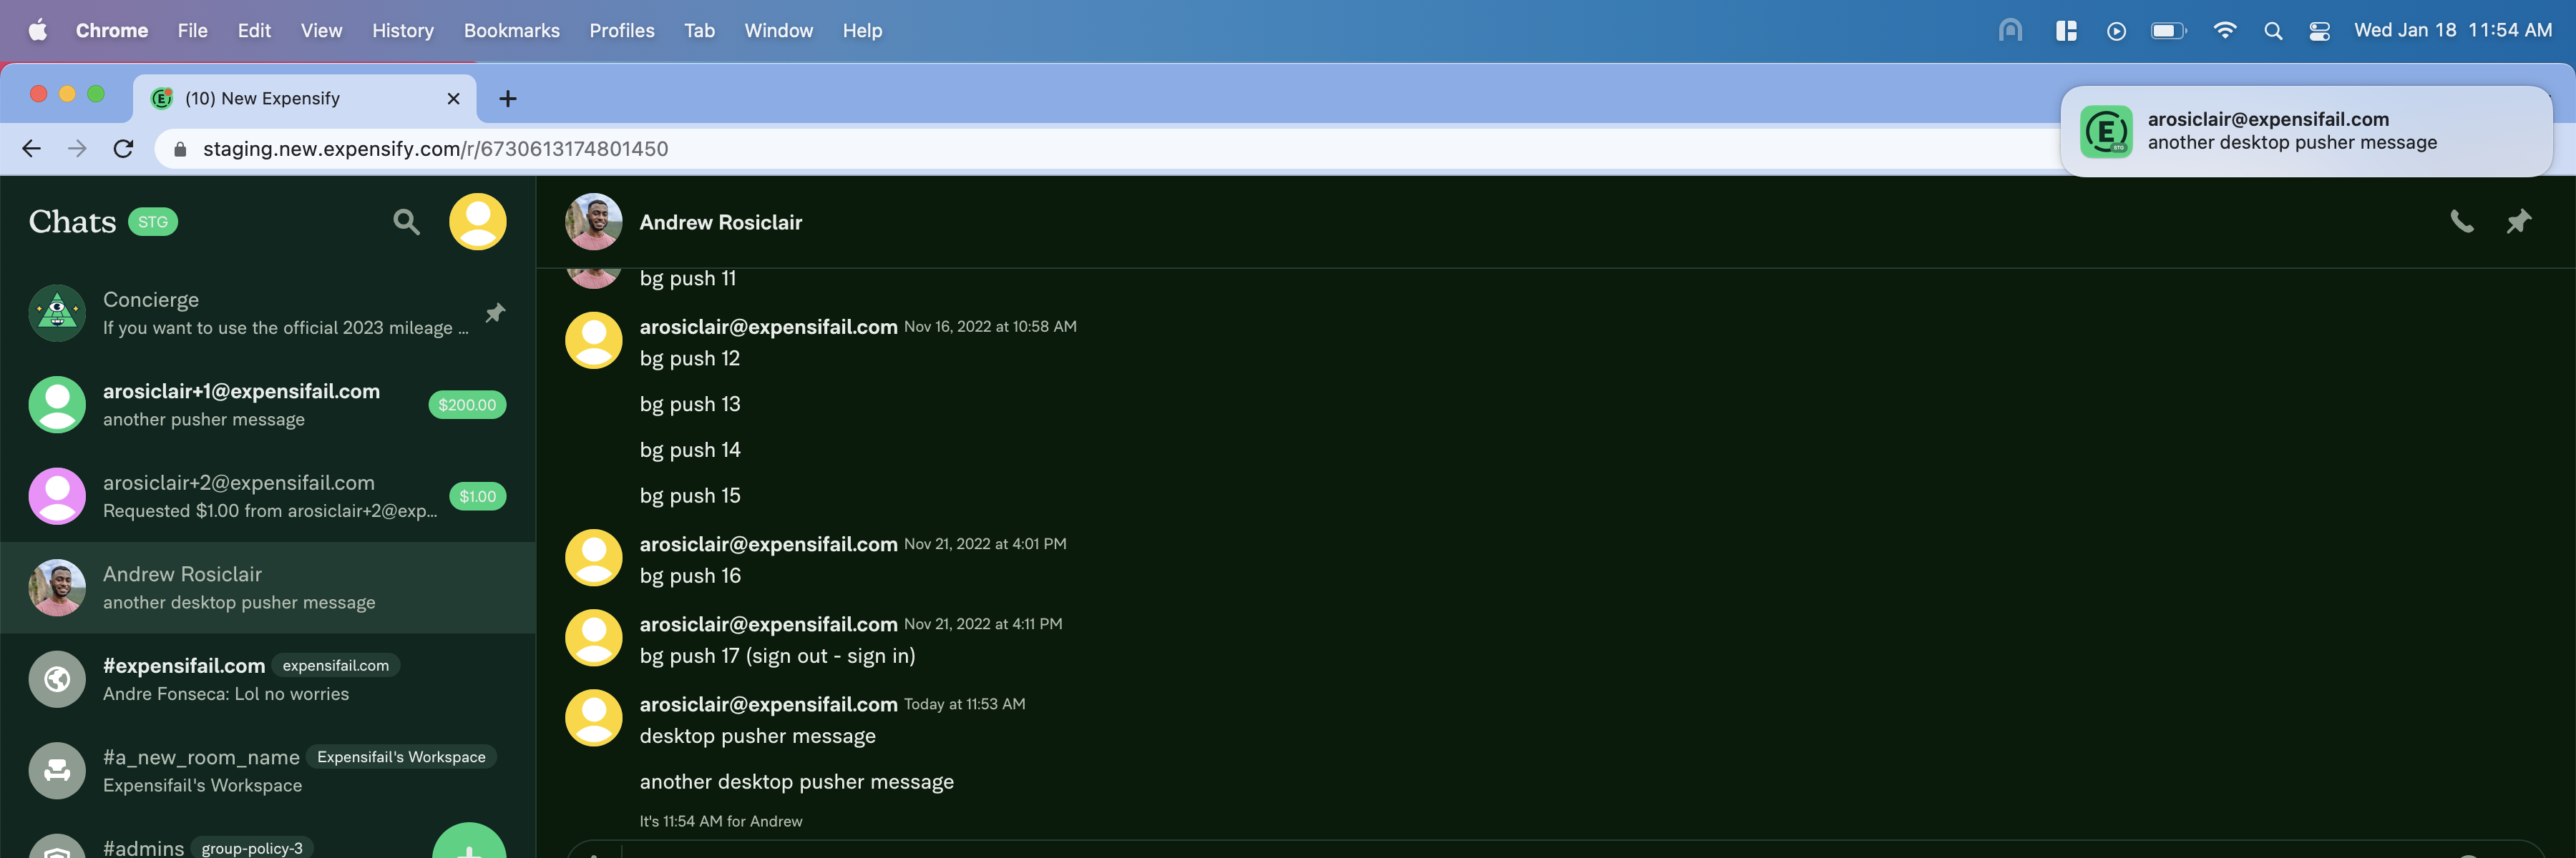Open a new browser tab with plus icon

pos(508,99)
